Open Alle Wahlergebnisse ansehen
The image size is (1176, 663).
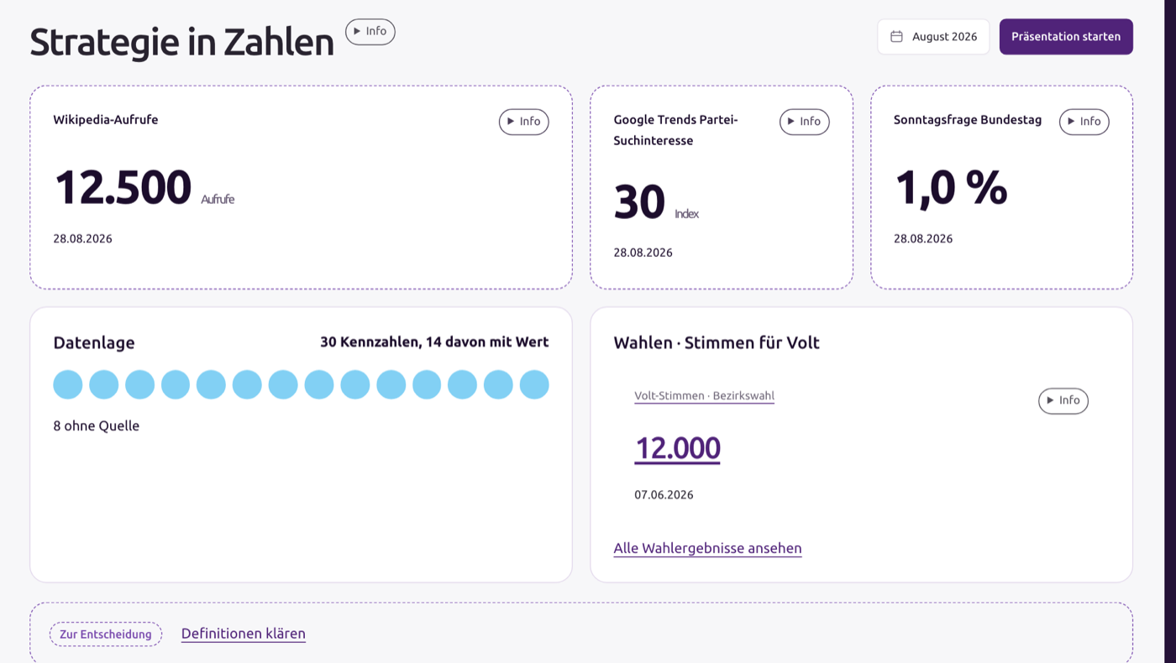pyautogui.click(x=708, y=549)
